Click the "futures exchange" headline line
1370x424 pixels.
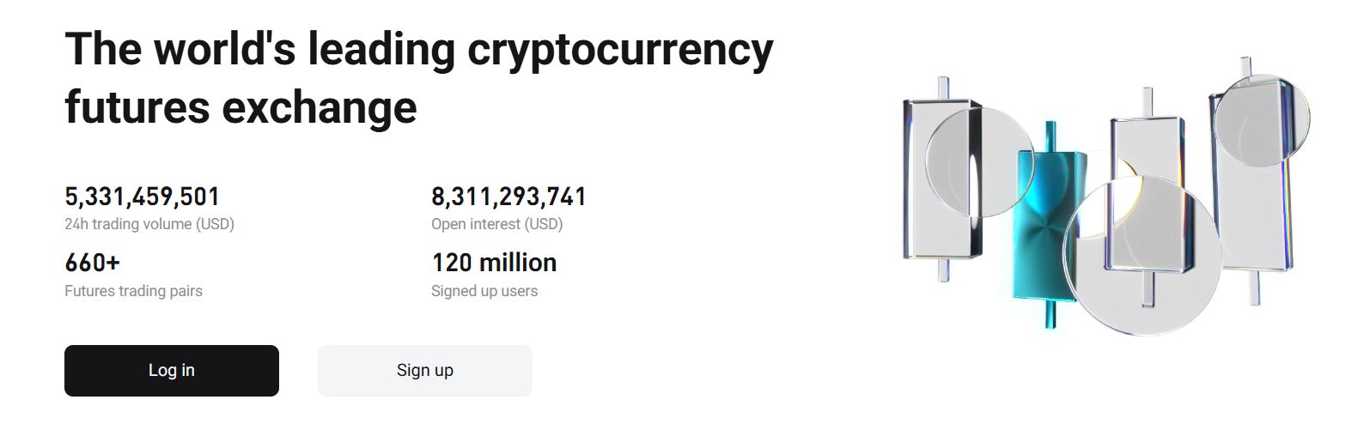[x=241, y=106]
